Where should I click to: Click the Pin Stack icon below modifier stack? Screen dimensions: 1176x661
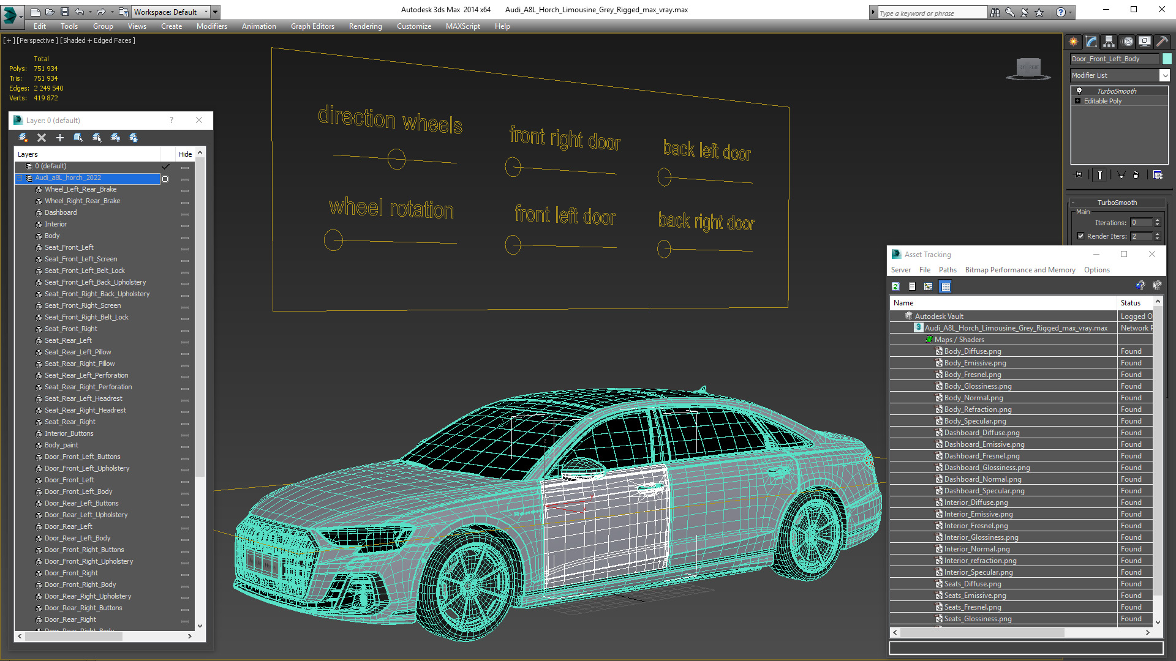tap(1079, 175)
